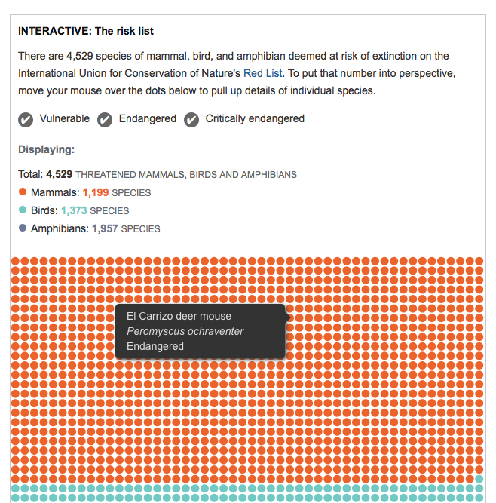The width and height of the screenshot is (496, 503).
Task: Click the 1,199 mammals species count
Action: pyautogui.click(x=96, y=192)
